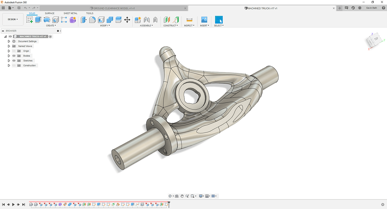Select the As-built Joint tool
The image size is (387, 209).
point(155,20)
